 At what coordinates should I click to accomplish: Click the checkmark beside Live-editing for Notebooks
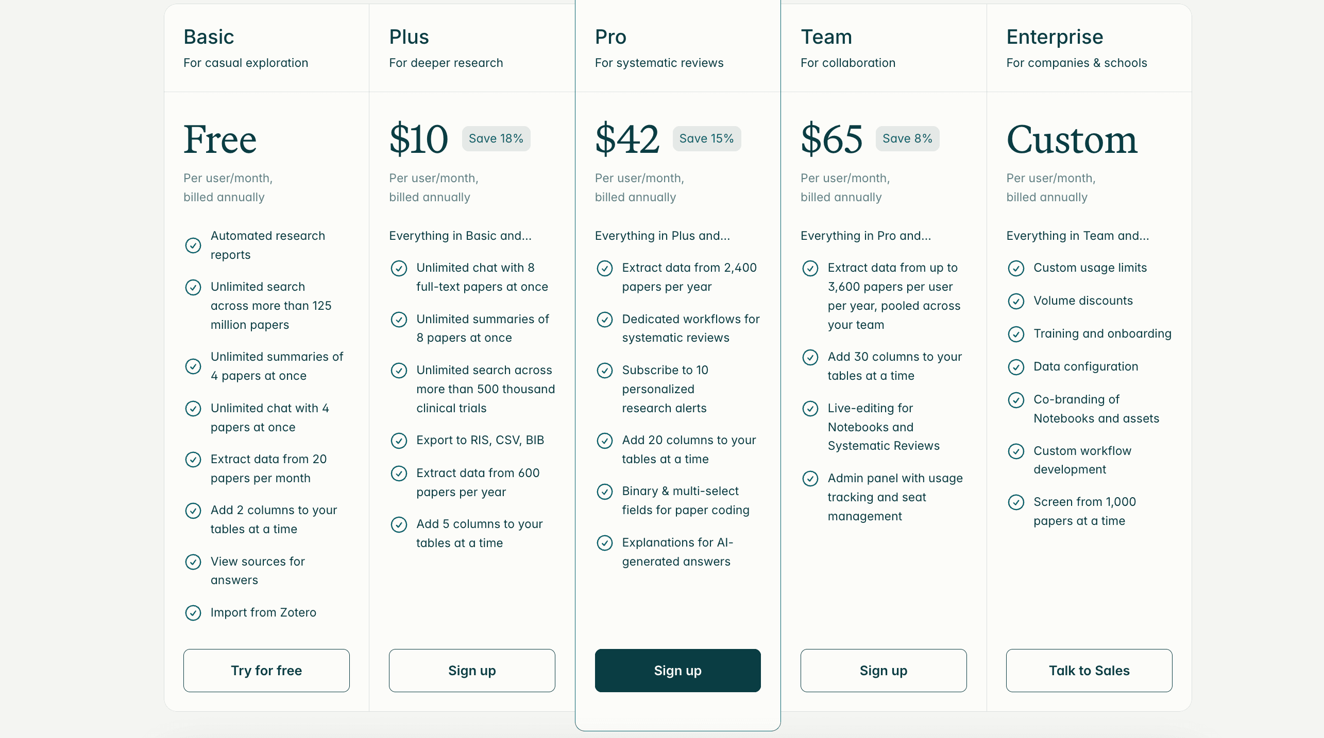click(810, 409)
